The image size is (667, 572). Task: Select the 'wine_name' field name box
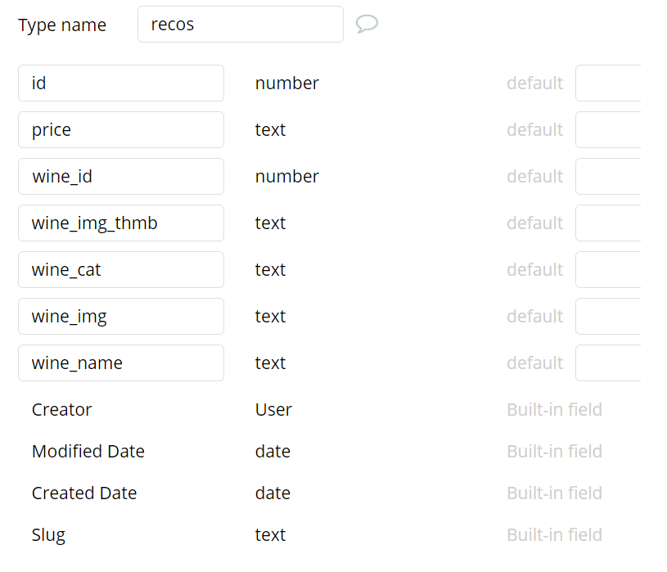tap(121, 363)
